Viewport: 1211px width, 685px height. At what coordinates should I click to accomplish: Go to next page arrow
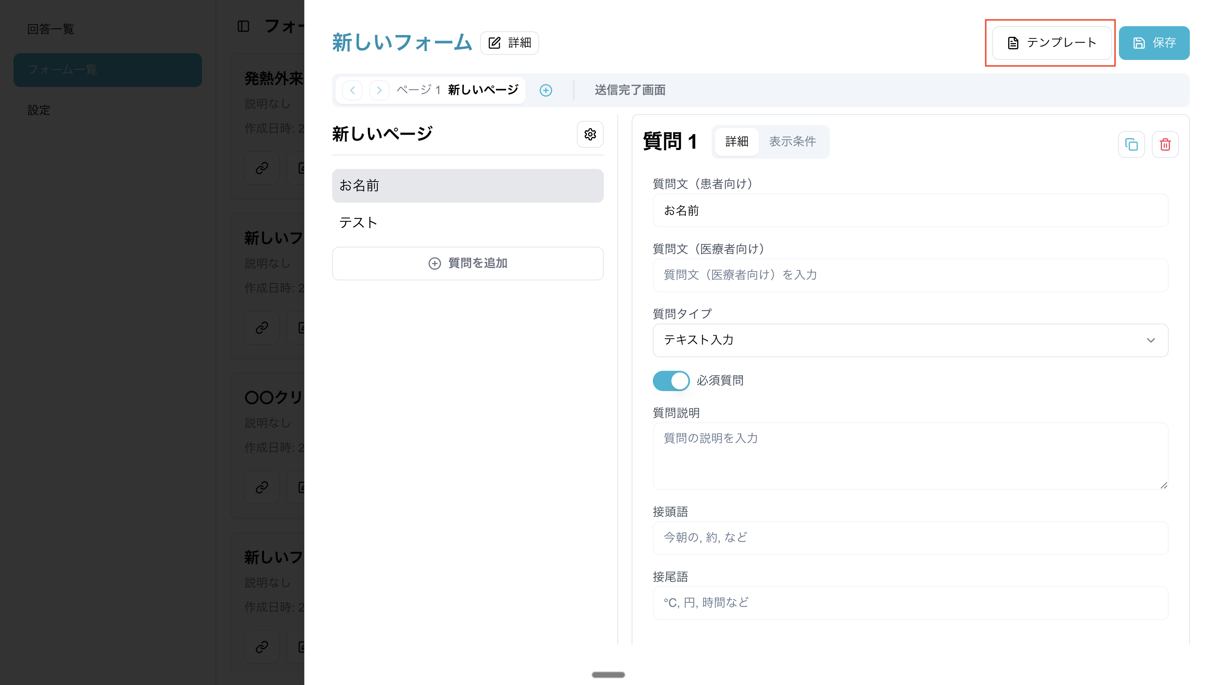pyautogui.click(x=379, y=90)
